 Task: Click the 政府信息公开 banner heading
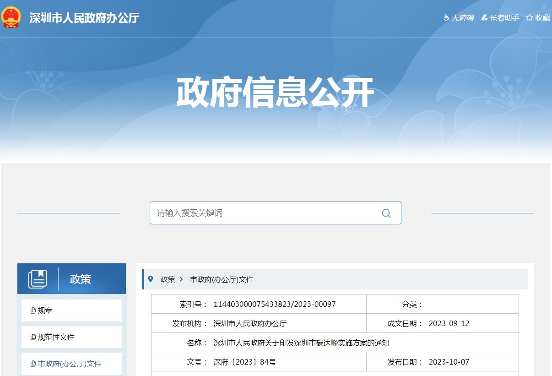click(x=275, y=93)
